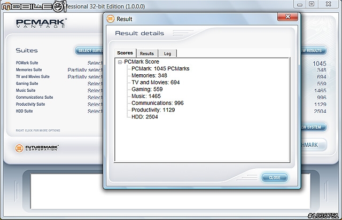Open the Log tab

tap(167, 53)
